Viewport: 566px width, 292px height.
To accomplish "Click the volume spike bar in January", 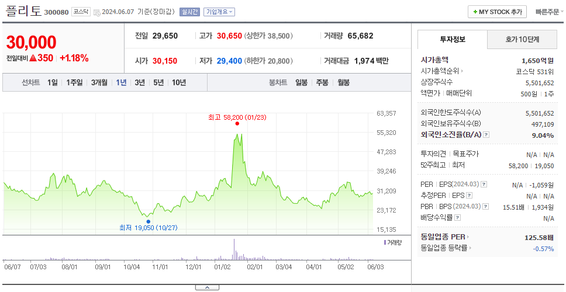I will tap(234, 249).
